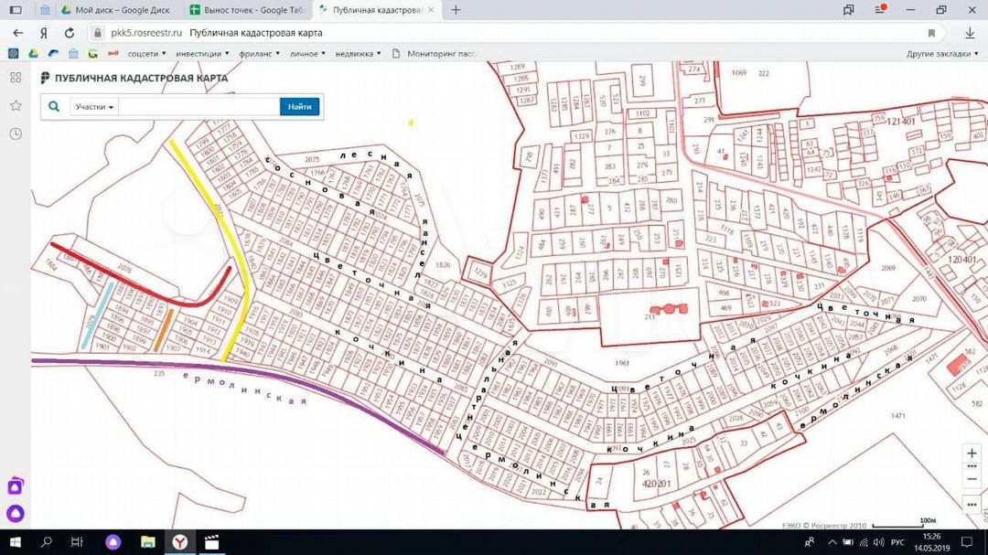Open sidebar favorites star icon
The width and height of the screenshot is (988, 555).
click(x=16, y=105)
